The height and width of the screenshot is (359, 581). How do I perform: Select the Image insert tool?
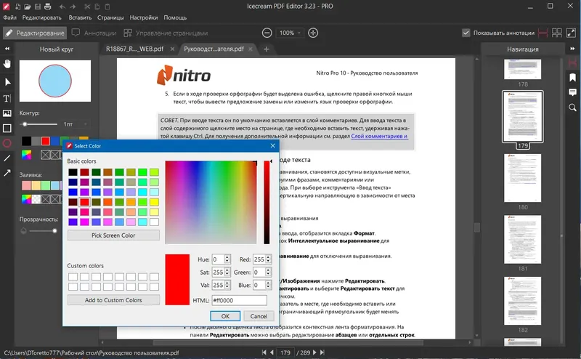[7, 113]
